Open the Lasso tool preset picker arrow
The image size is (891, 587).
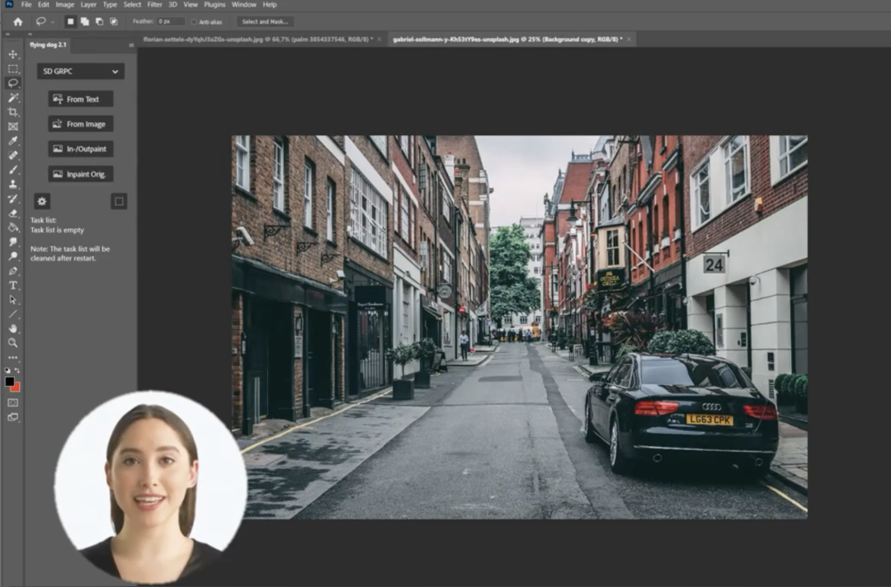pos(53,21)
